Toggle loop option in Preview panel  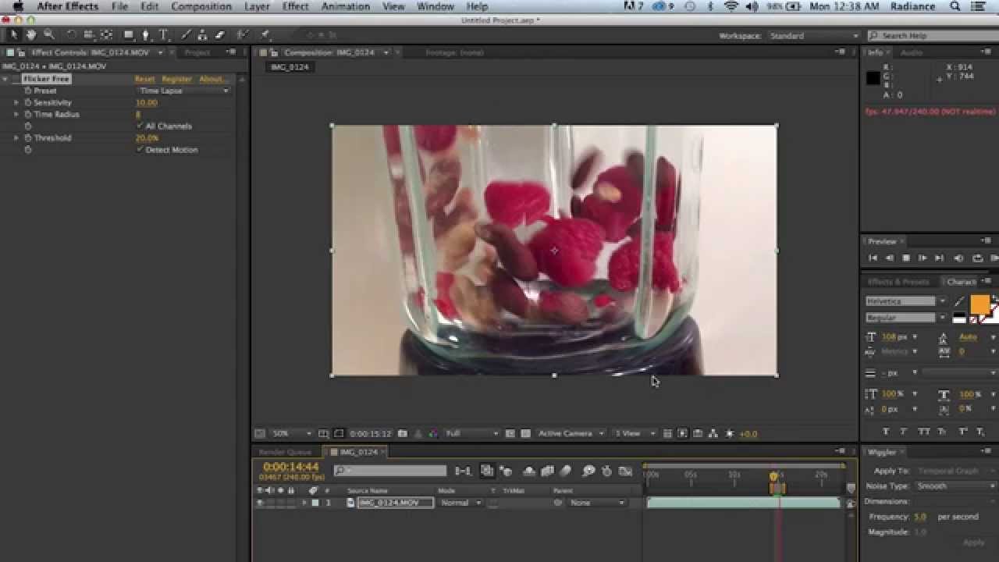pos(977,258)
